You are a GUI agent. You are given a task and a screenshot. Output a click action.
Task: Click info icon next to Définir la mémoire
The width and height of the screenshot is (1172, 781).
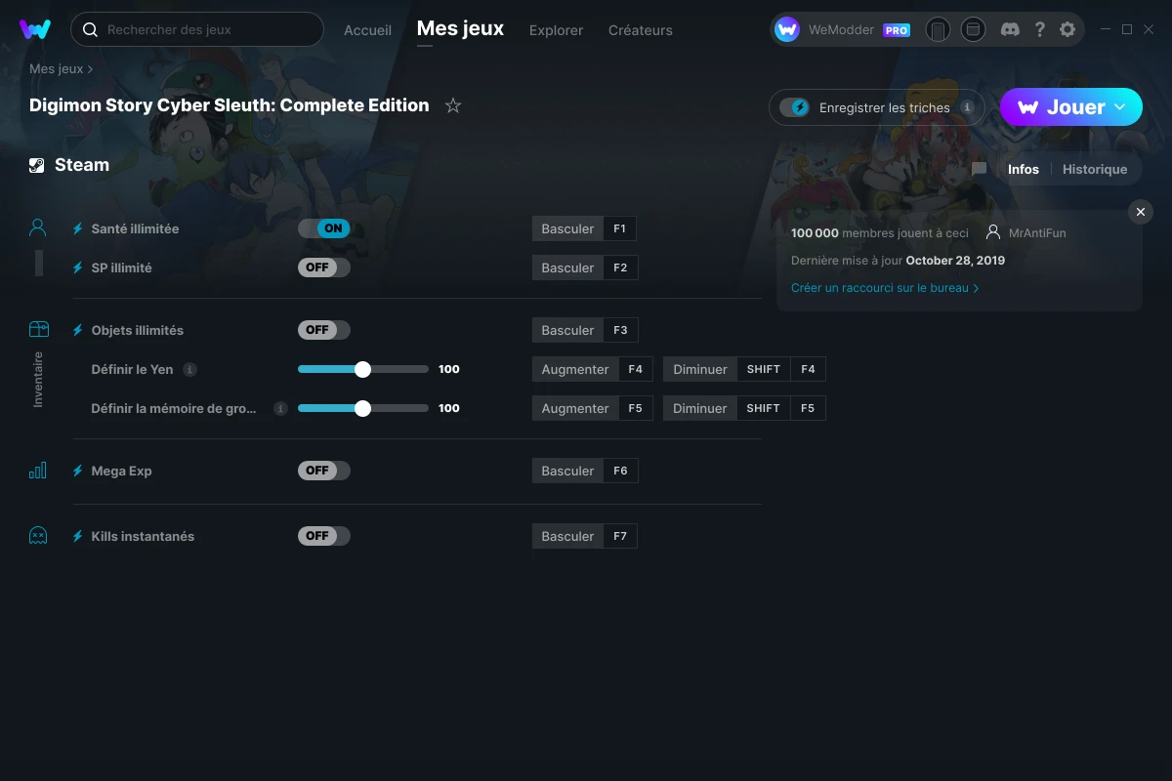tap(280, 408)
